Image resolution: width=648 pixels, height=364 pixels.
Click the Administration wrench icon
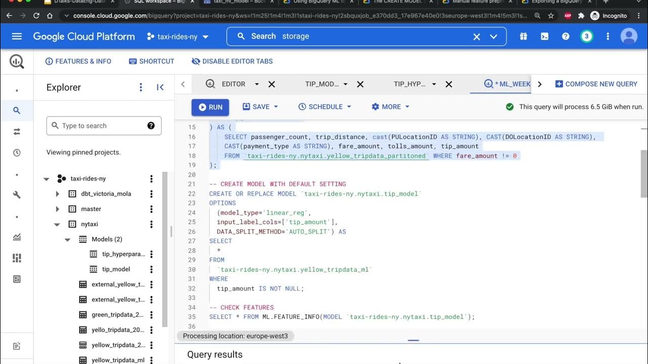tap(17, 193)
